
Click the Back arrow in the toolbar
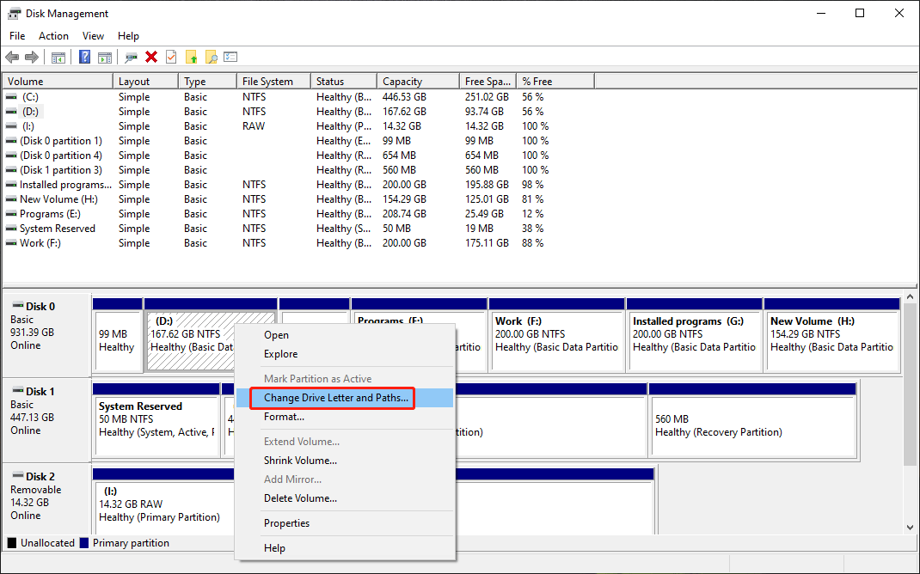pos(12,57)
